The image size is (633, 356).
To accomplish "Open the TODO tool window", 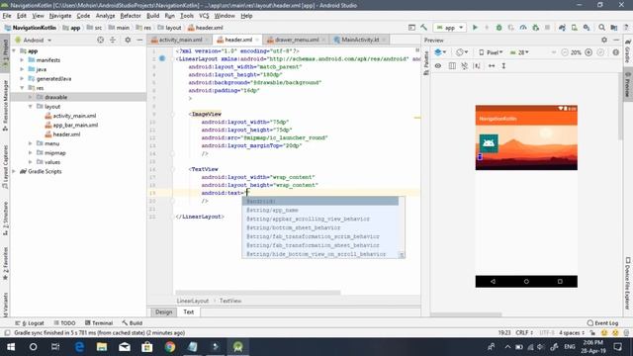I will coord(64,323).
